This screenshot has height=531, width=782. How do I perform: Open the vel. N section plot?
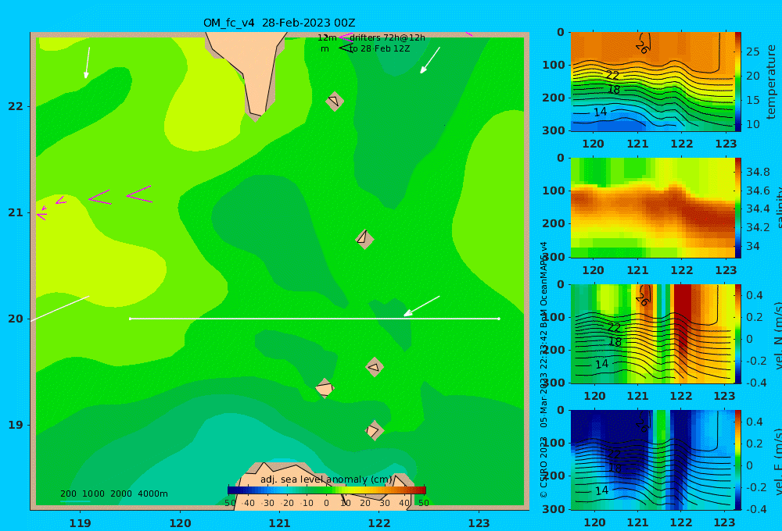(652, 333)
